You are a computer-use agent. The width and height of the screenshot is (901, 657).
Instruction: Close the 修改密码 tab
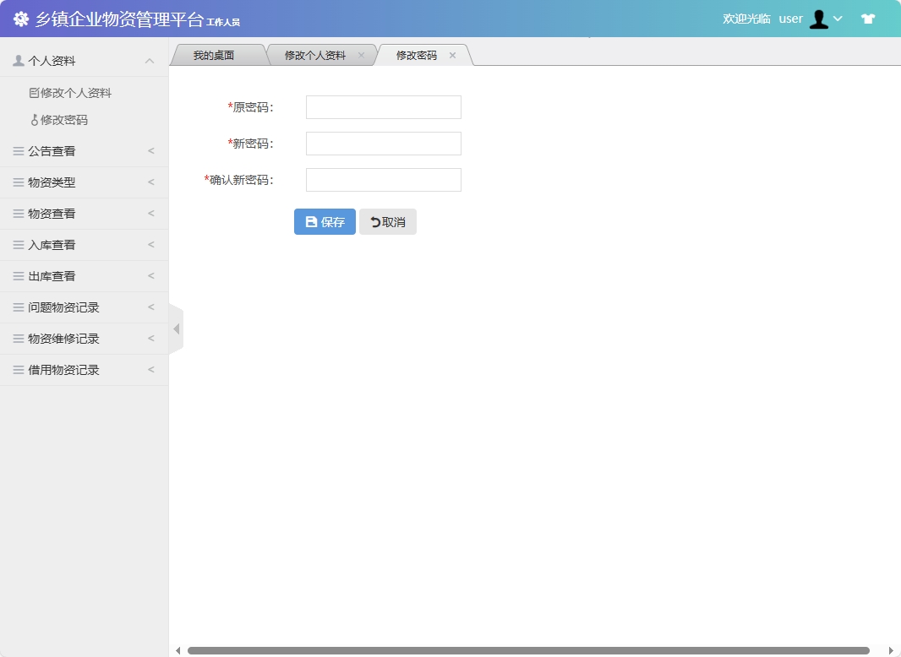click(x=453, y=54)
